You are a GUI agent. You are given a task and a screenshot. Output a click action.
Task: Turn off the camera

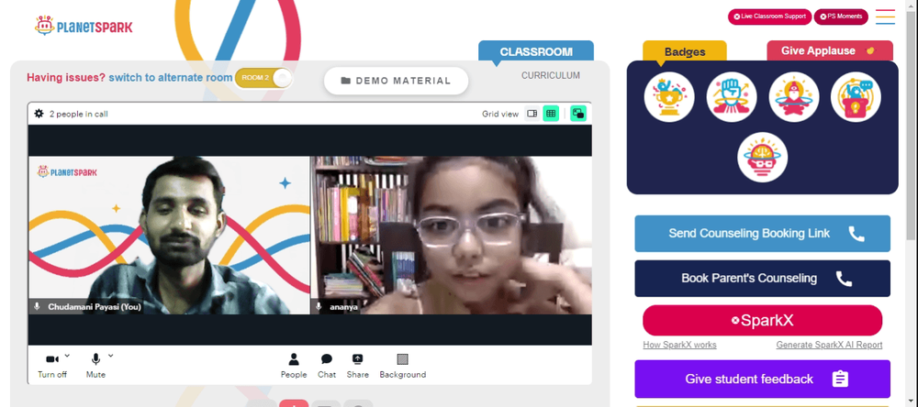click(x=52, y=366)
